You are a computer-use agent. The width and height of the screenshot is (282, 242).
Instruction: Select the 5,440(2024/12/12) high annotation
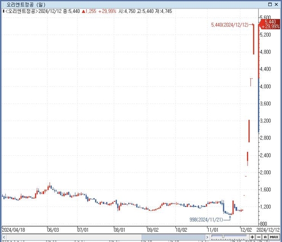tap(230, 25)
